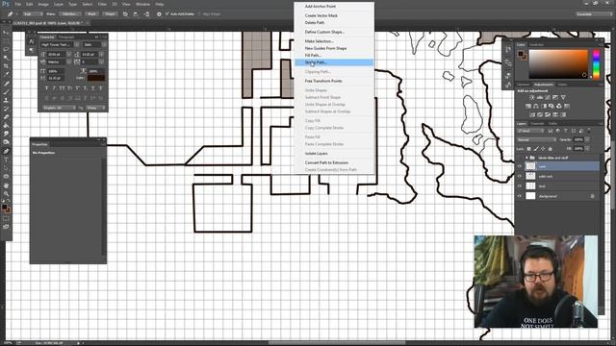616x346 pixels.
Task: Select the Crop tool
Action: click(6, 66)
